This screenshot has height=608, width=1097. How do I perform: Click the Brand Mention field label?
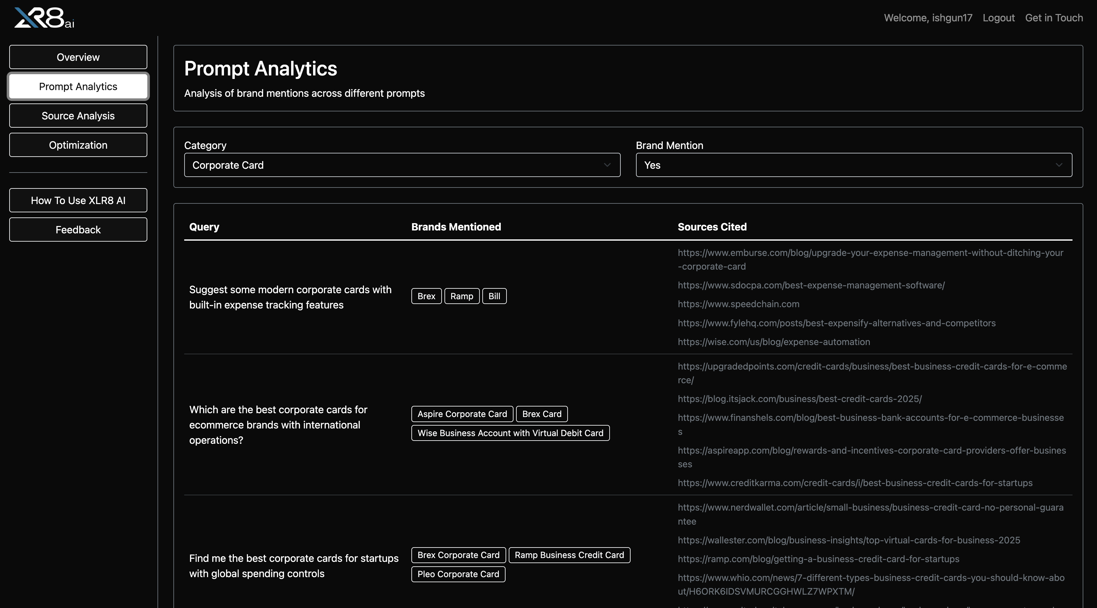[x=669, y=145]
